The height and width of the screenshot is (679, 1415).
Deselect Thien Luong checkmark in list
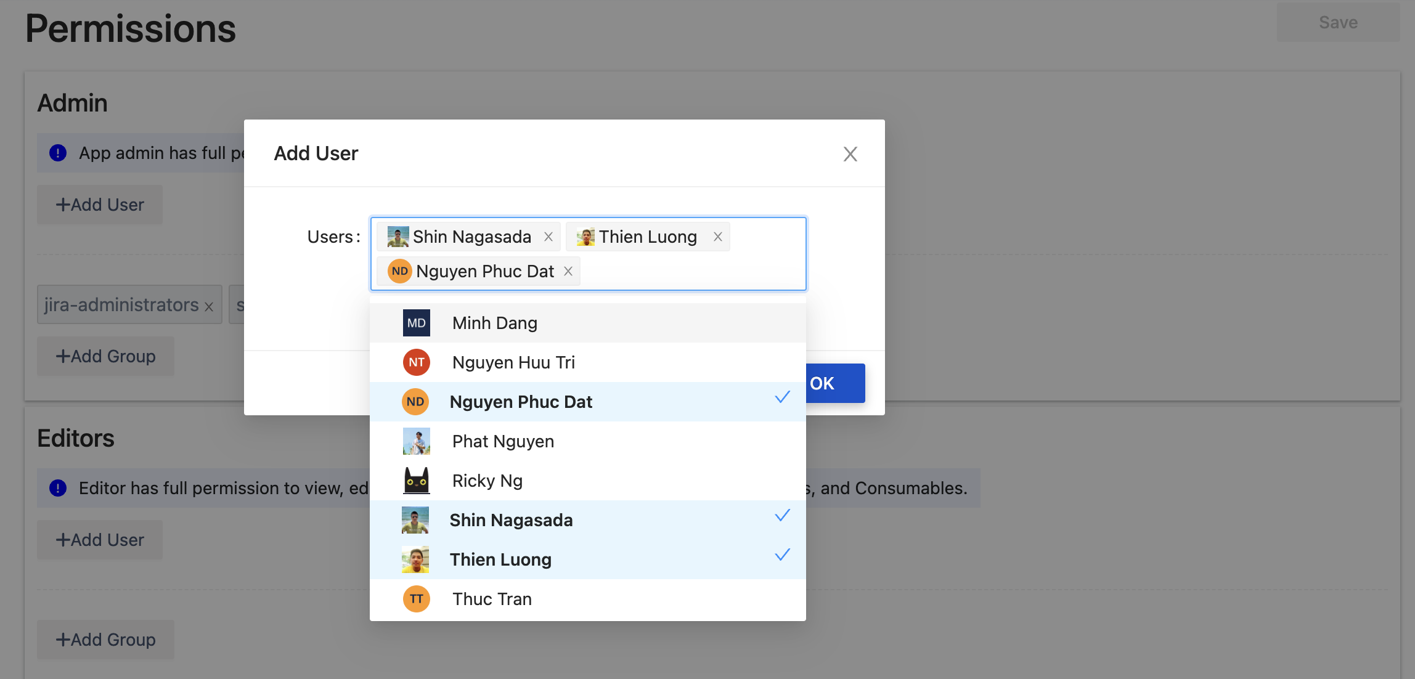click(782, 556)
